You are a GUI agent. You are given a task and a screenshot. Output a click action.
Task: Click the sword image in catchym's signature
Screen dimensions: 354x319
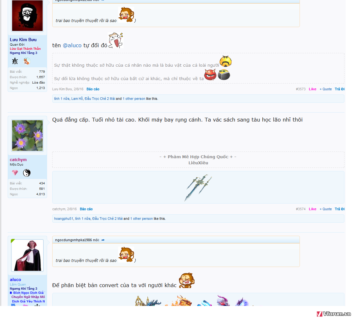pos(198,188)
